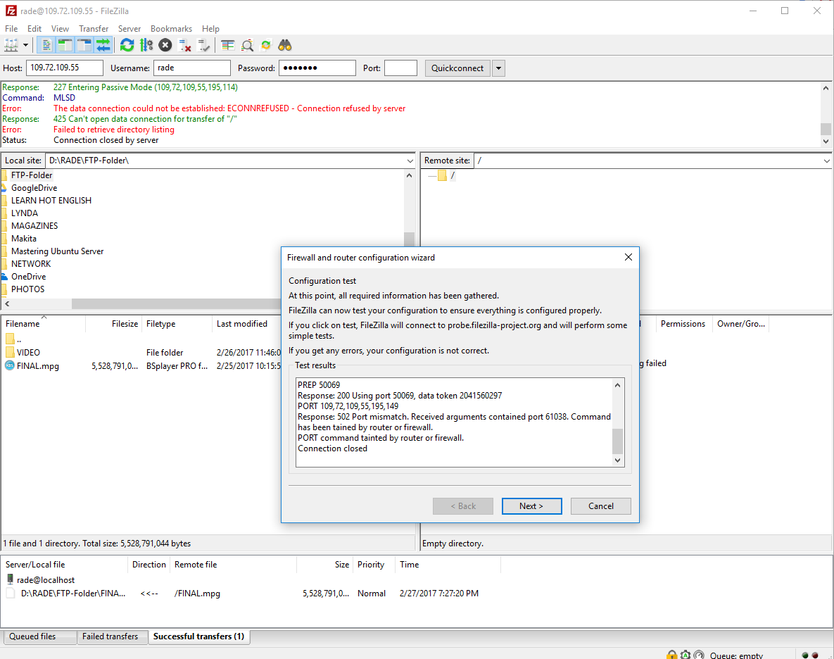This screenshot has width=834, height=659.
Task: Expand Remote site path dropdown
Action: (x=826, y=161)
